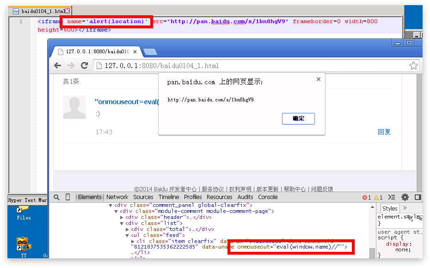This screenshot has height=268, width=430.
Task: Click the new element state icon in Styles
Action: pos(411,218)
